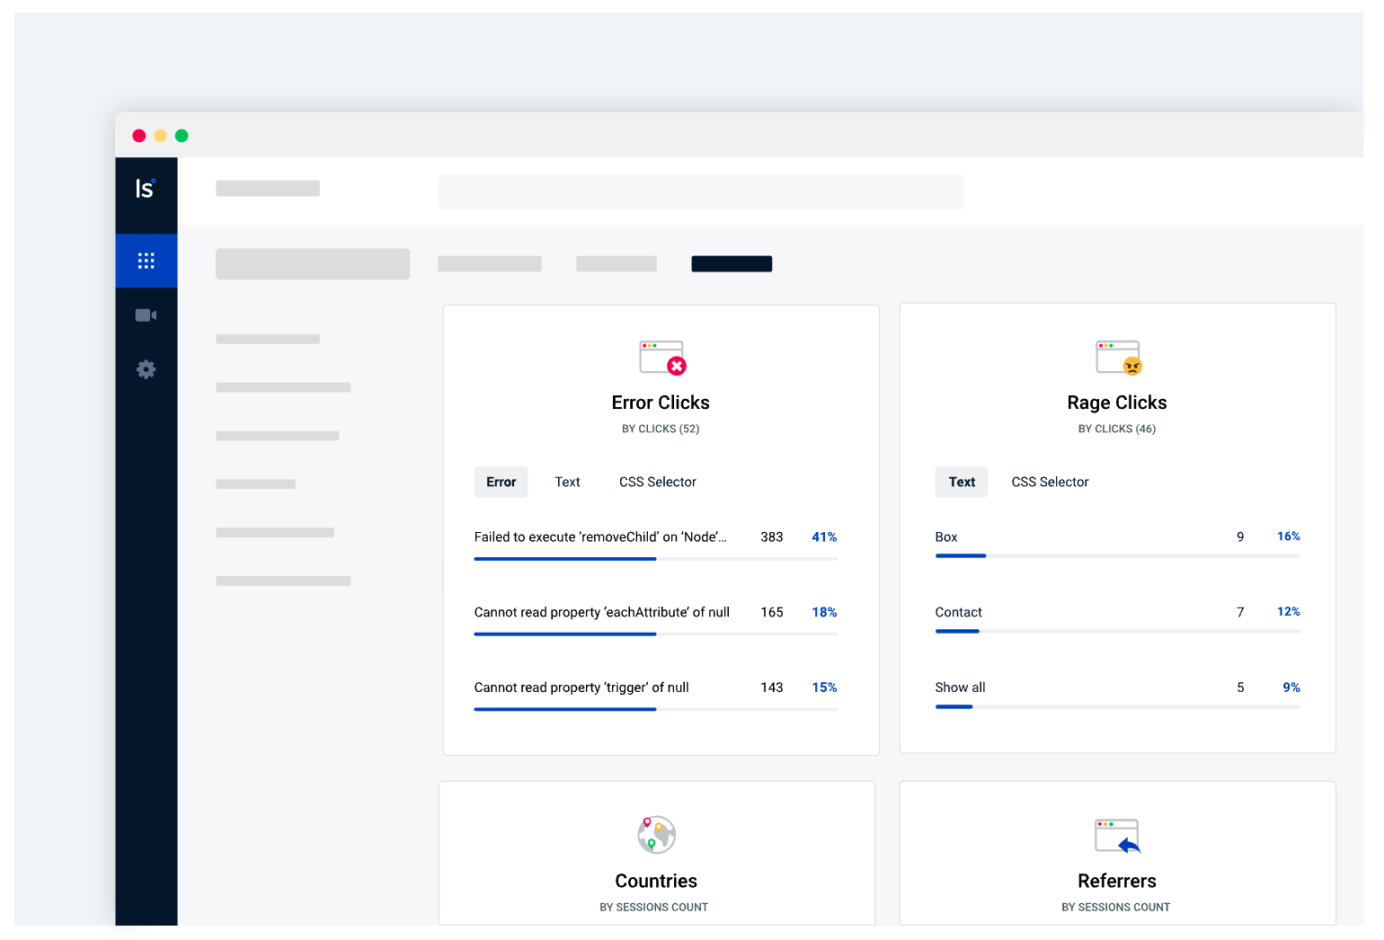Click Show all in Rage Clicks card
The width and height of the screenshot is (1384, 940).
(960, 687)
